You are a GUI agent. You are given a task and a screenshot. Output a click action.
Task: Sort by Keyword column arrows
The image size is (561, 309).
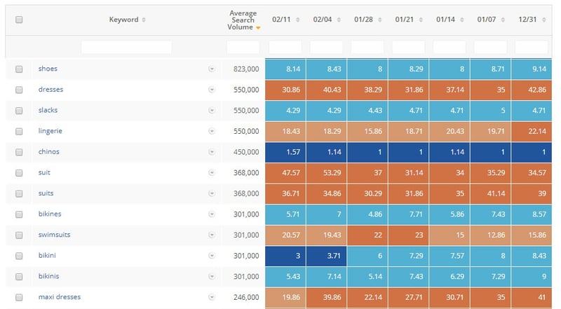[144, 20]
